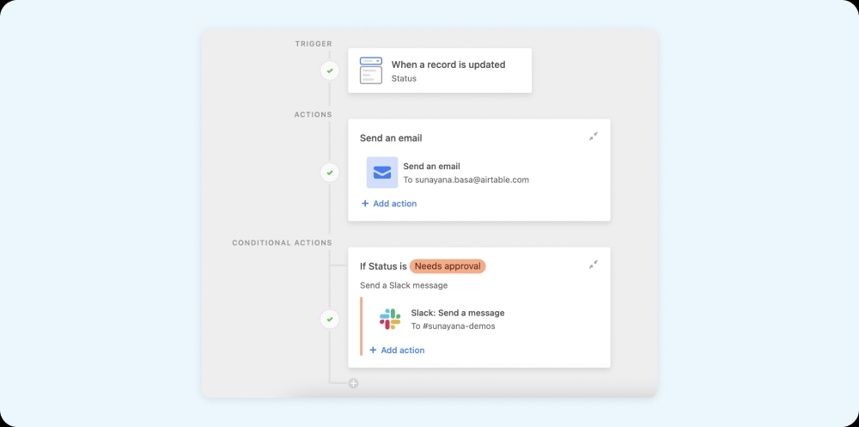Click the green checkmark beside the trigger step
This screenshot has width=859, height=427.
tap(330, 70)
